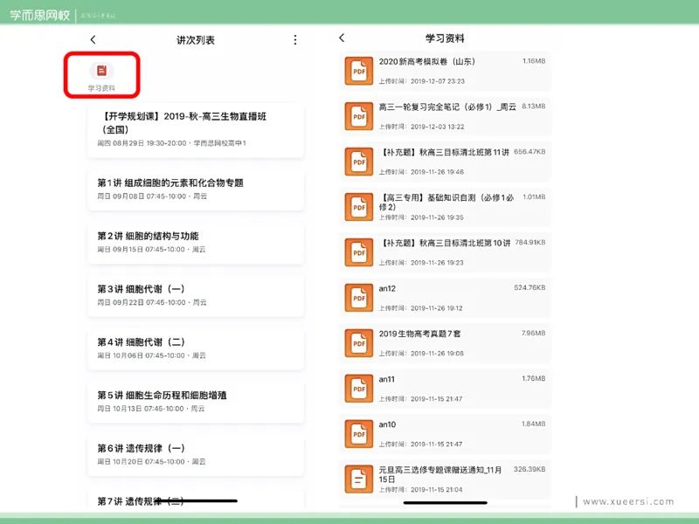Select file name 【高三专用】基础知识自测
Screen dimensions: 699x524
tap(446, 203)
